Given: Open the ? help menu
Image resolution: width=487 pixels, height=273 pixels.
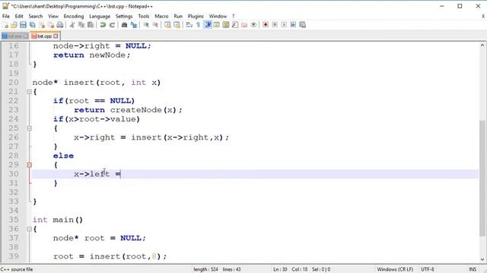Looking at the screenshot, I should point(234,16).
